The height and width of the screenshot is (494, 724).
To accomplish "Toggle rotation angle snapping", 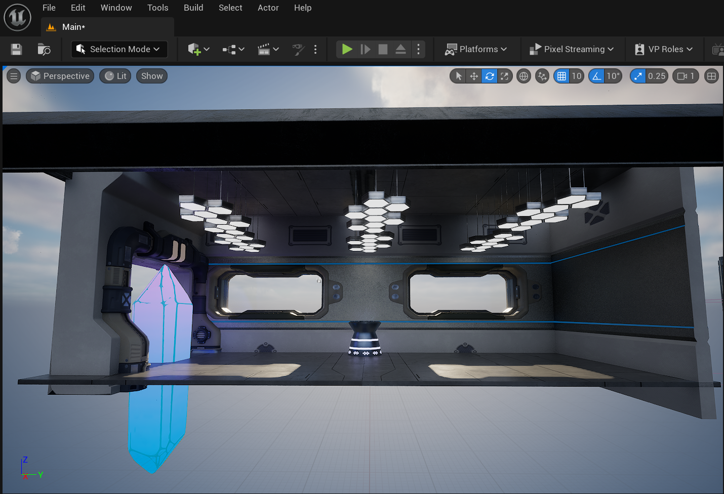I will click(x=596, y=76).
